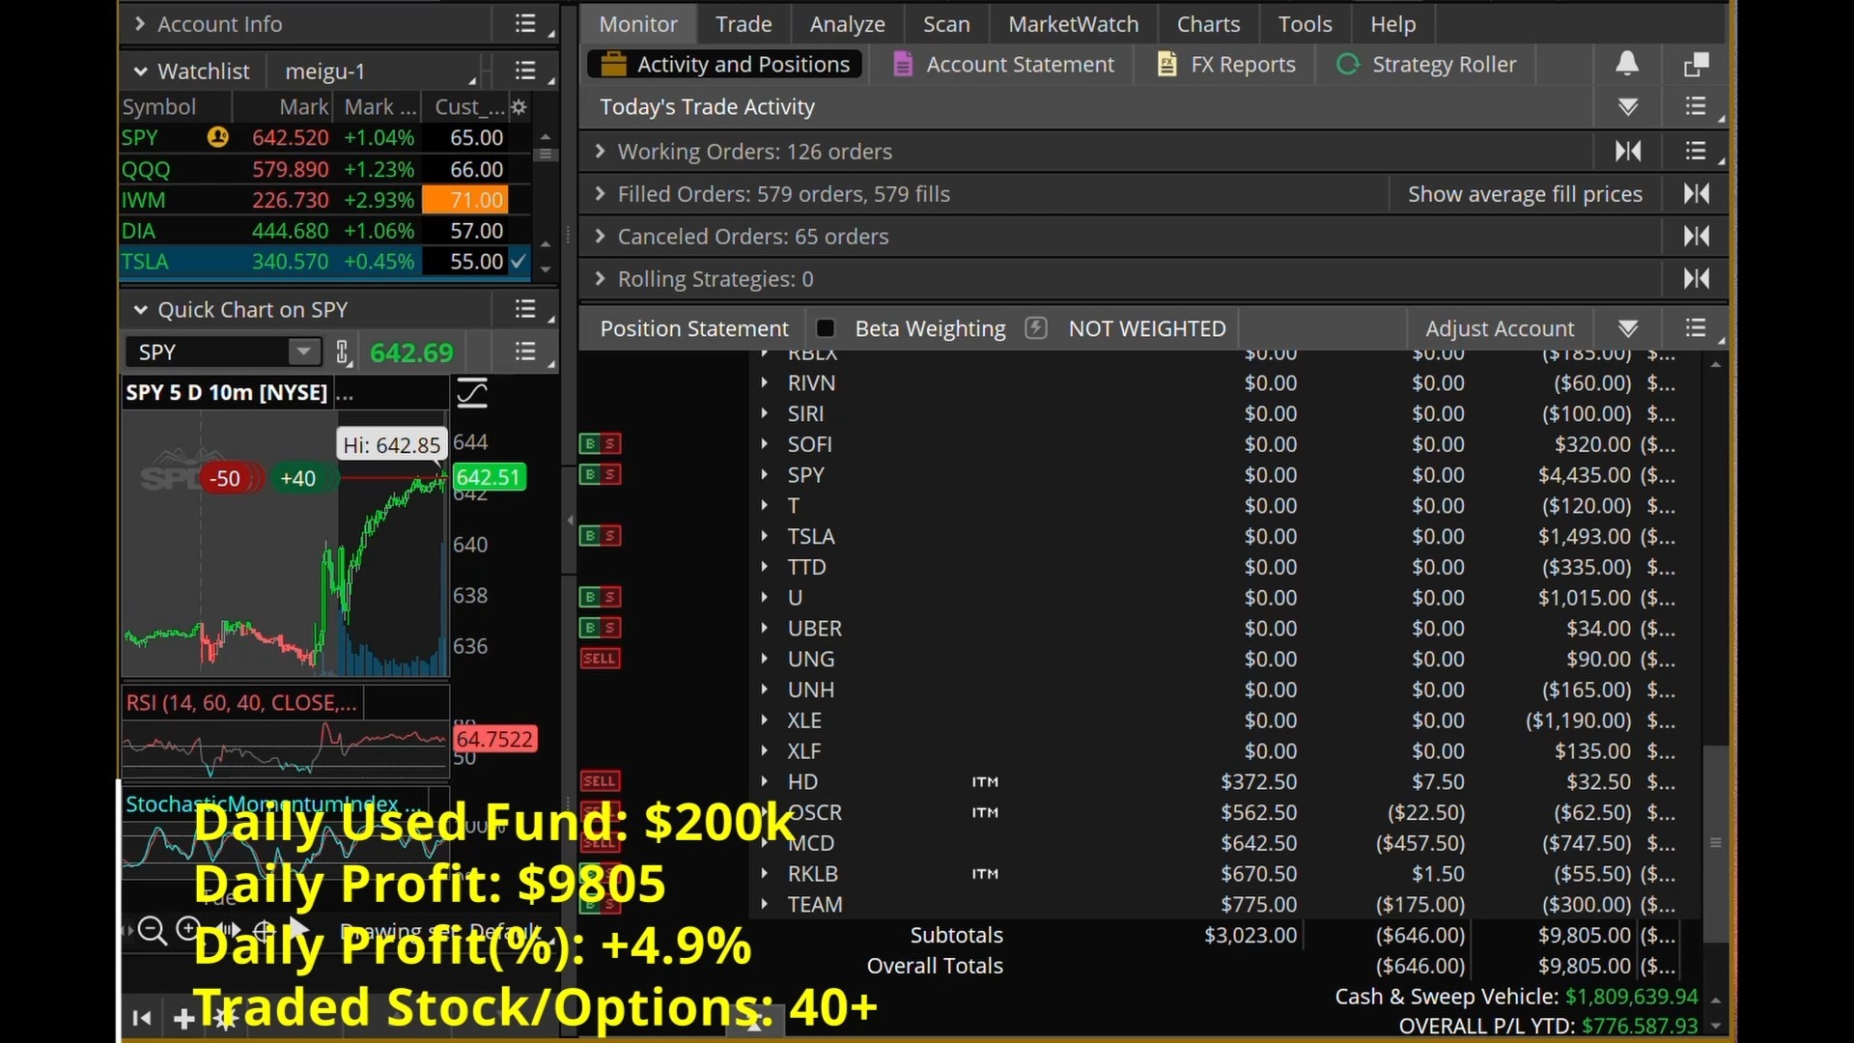Expand SOFI position row
Image resolution: width=1854 pixels, height=1043 pixels.
coord(764,444)
